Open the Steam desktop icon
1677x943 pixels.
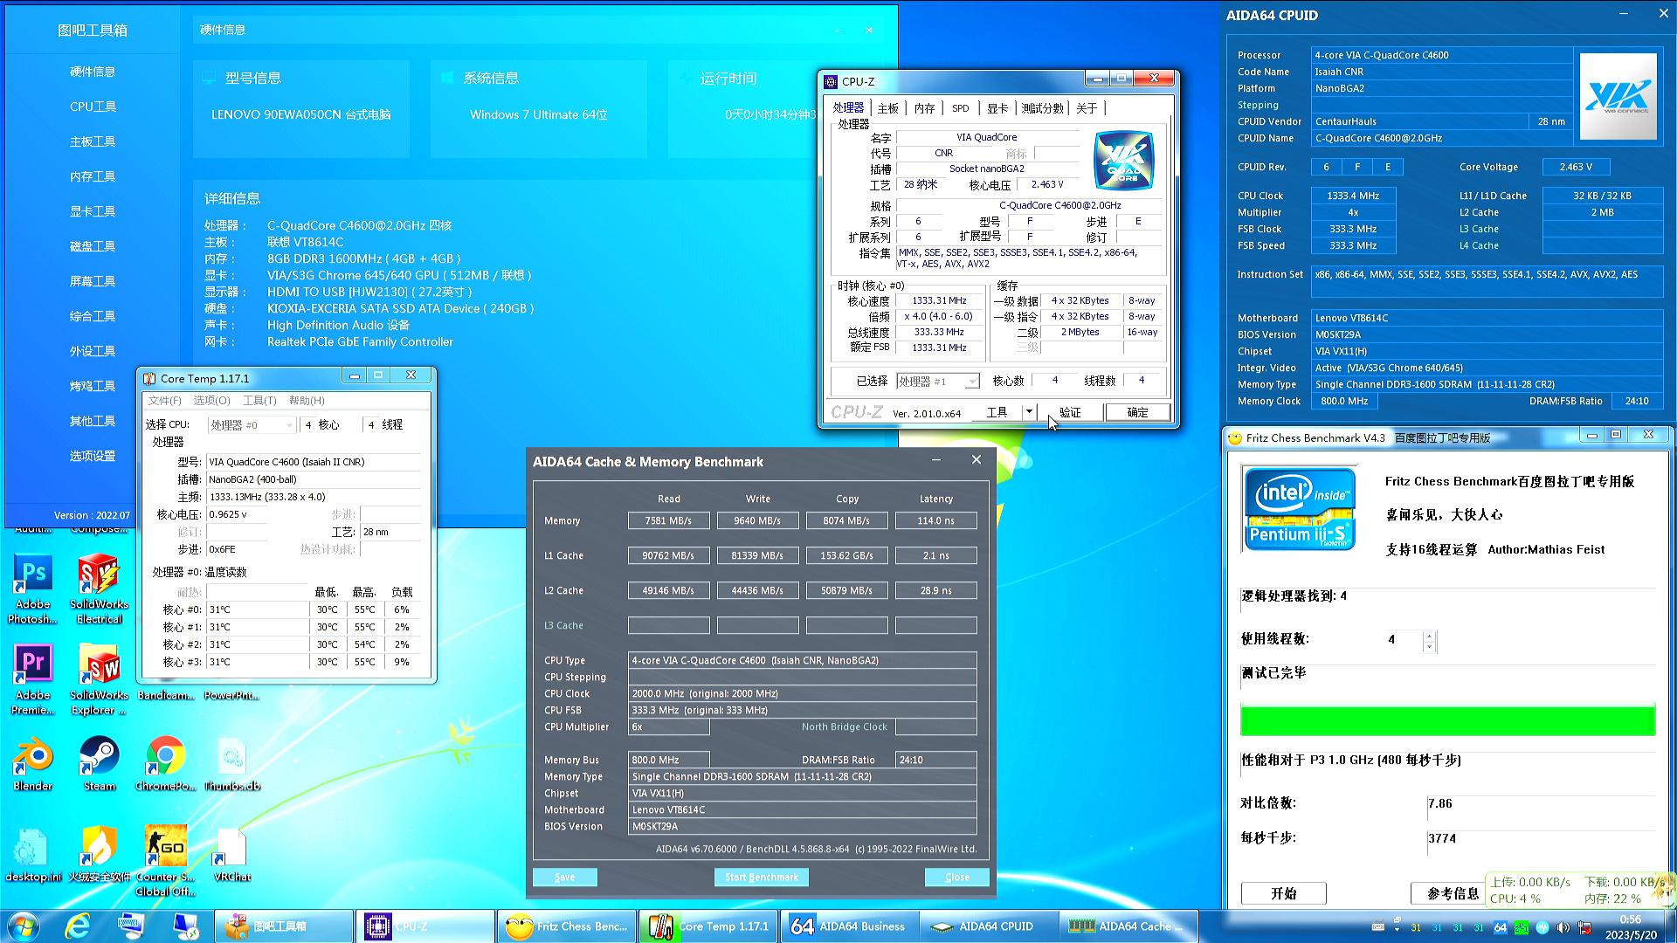pyautogui.click(x=99, y=757)
